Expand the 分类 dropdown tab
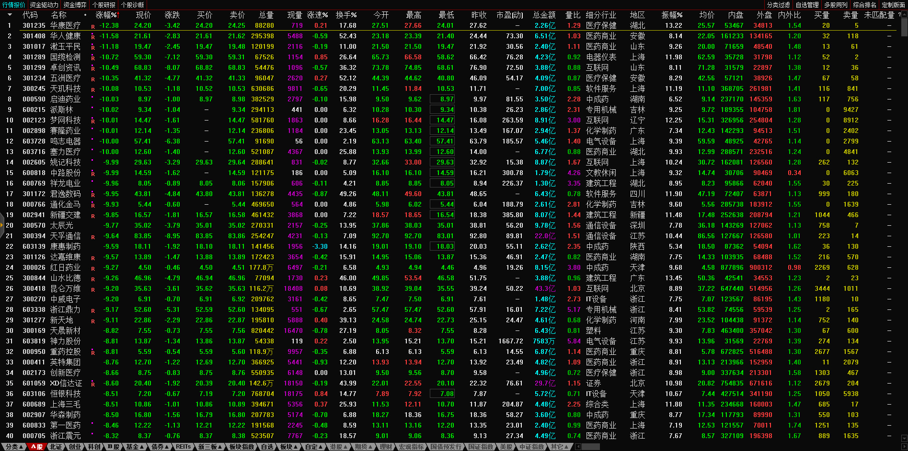The width and height of the screenshot is (908, 451). (x=14, y=447)
